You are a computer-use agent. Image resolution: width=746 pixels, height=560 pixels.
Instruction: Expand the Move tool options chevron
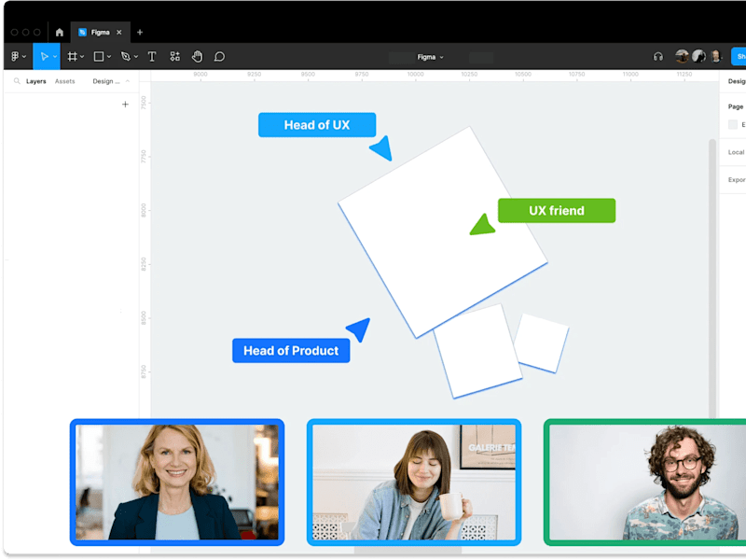click(55, 57)
